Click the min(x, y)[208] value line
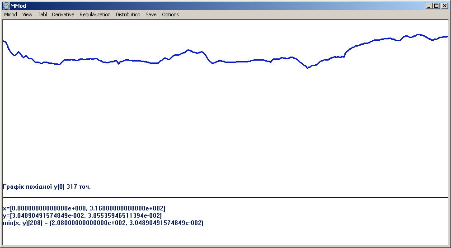Viewport: 451px width, 248px height. (103, 223)
